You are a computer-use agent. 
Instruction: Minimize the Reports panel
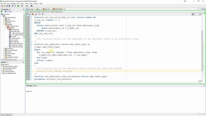23,62
